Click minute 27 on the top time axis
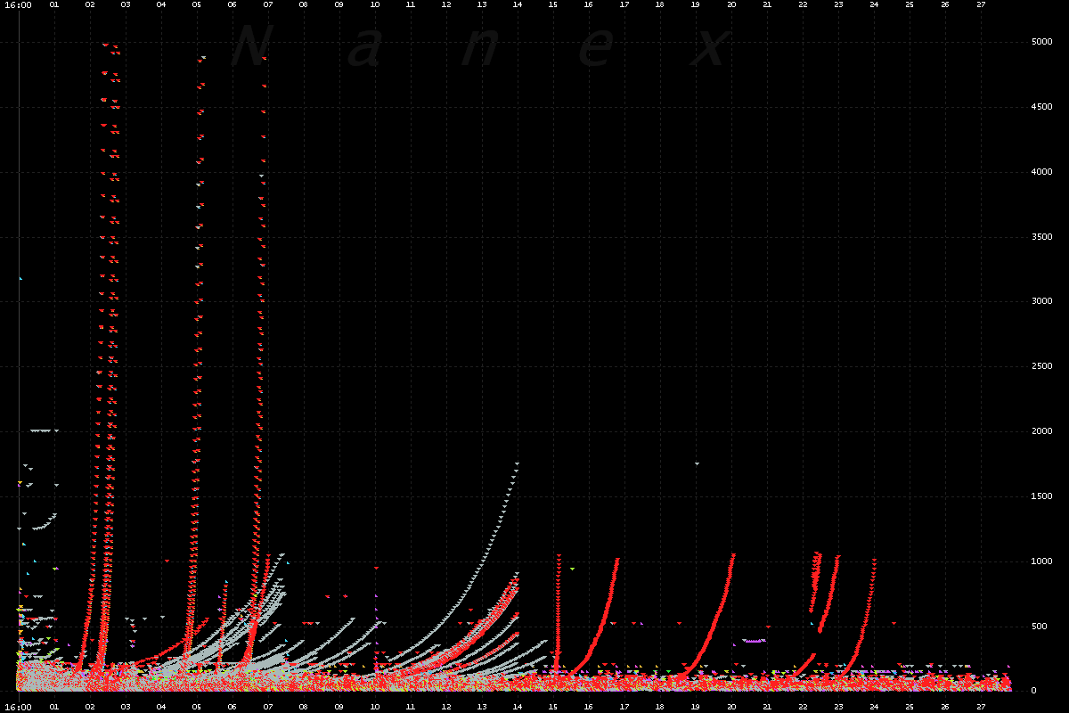 981,4
